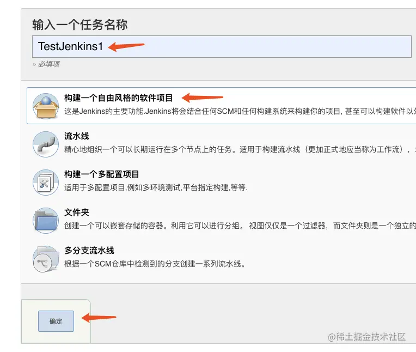Choose the 文件夹 item title
The width and height of the screenshot is (416, 352).
point(76,213)
